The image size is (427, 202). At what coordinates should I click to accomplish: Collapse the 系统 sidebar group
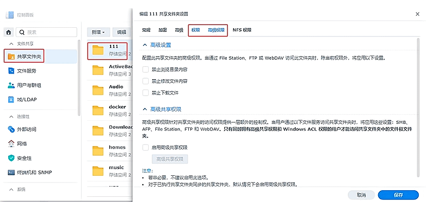tap(11, 189)
